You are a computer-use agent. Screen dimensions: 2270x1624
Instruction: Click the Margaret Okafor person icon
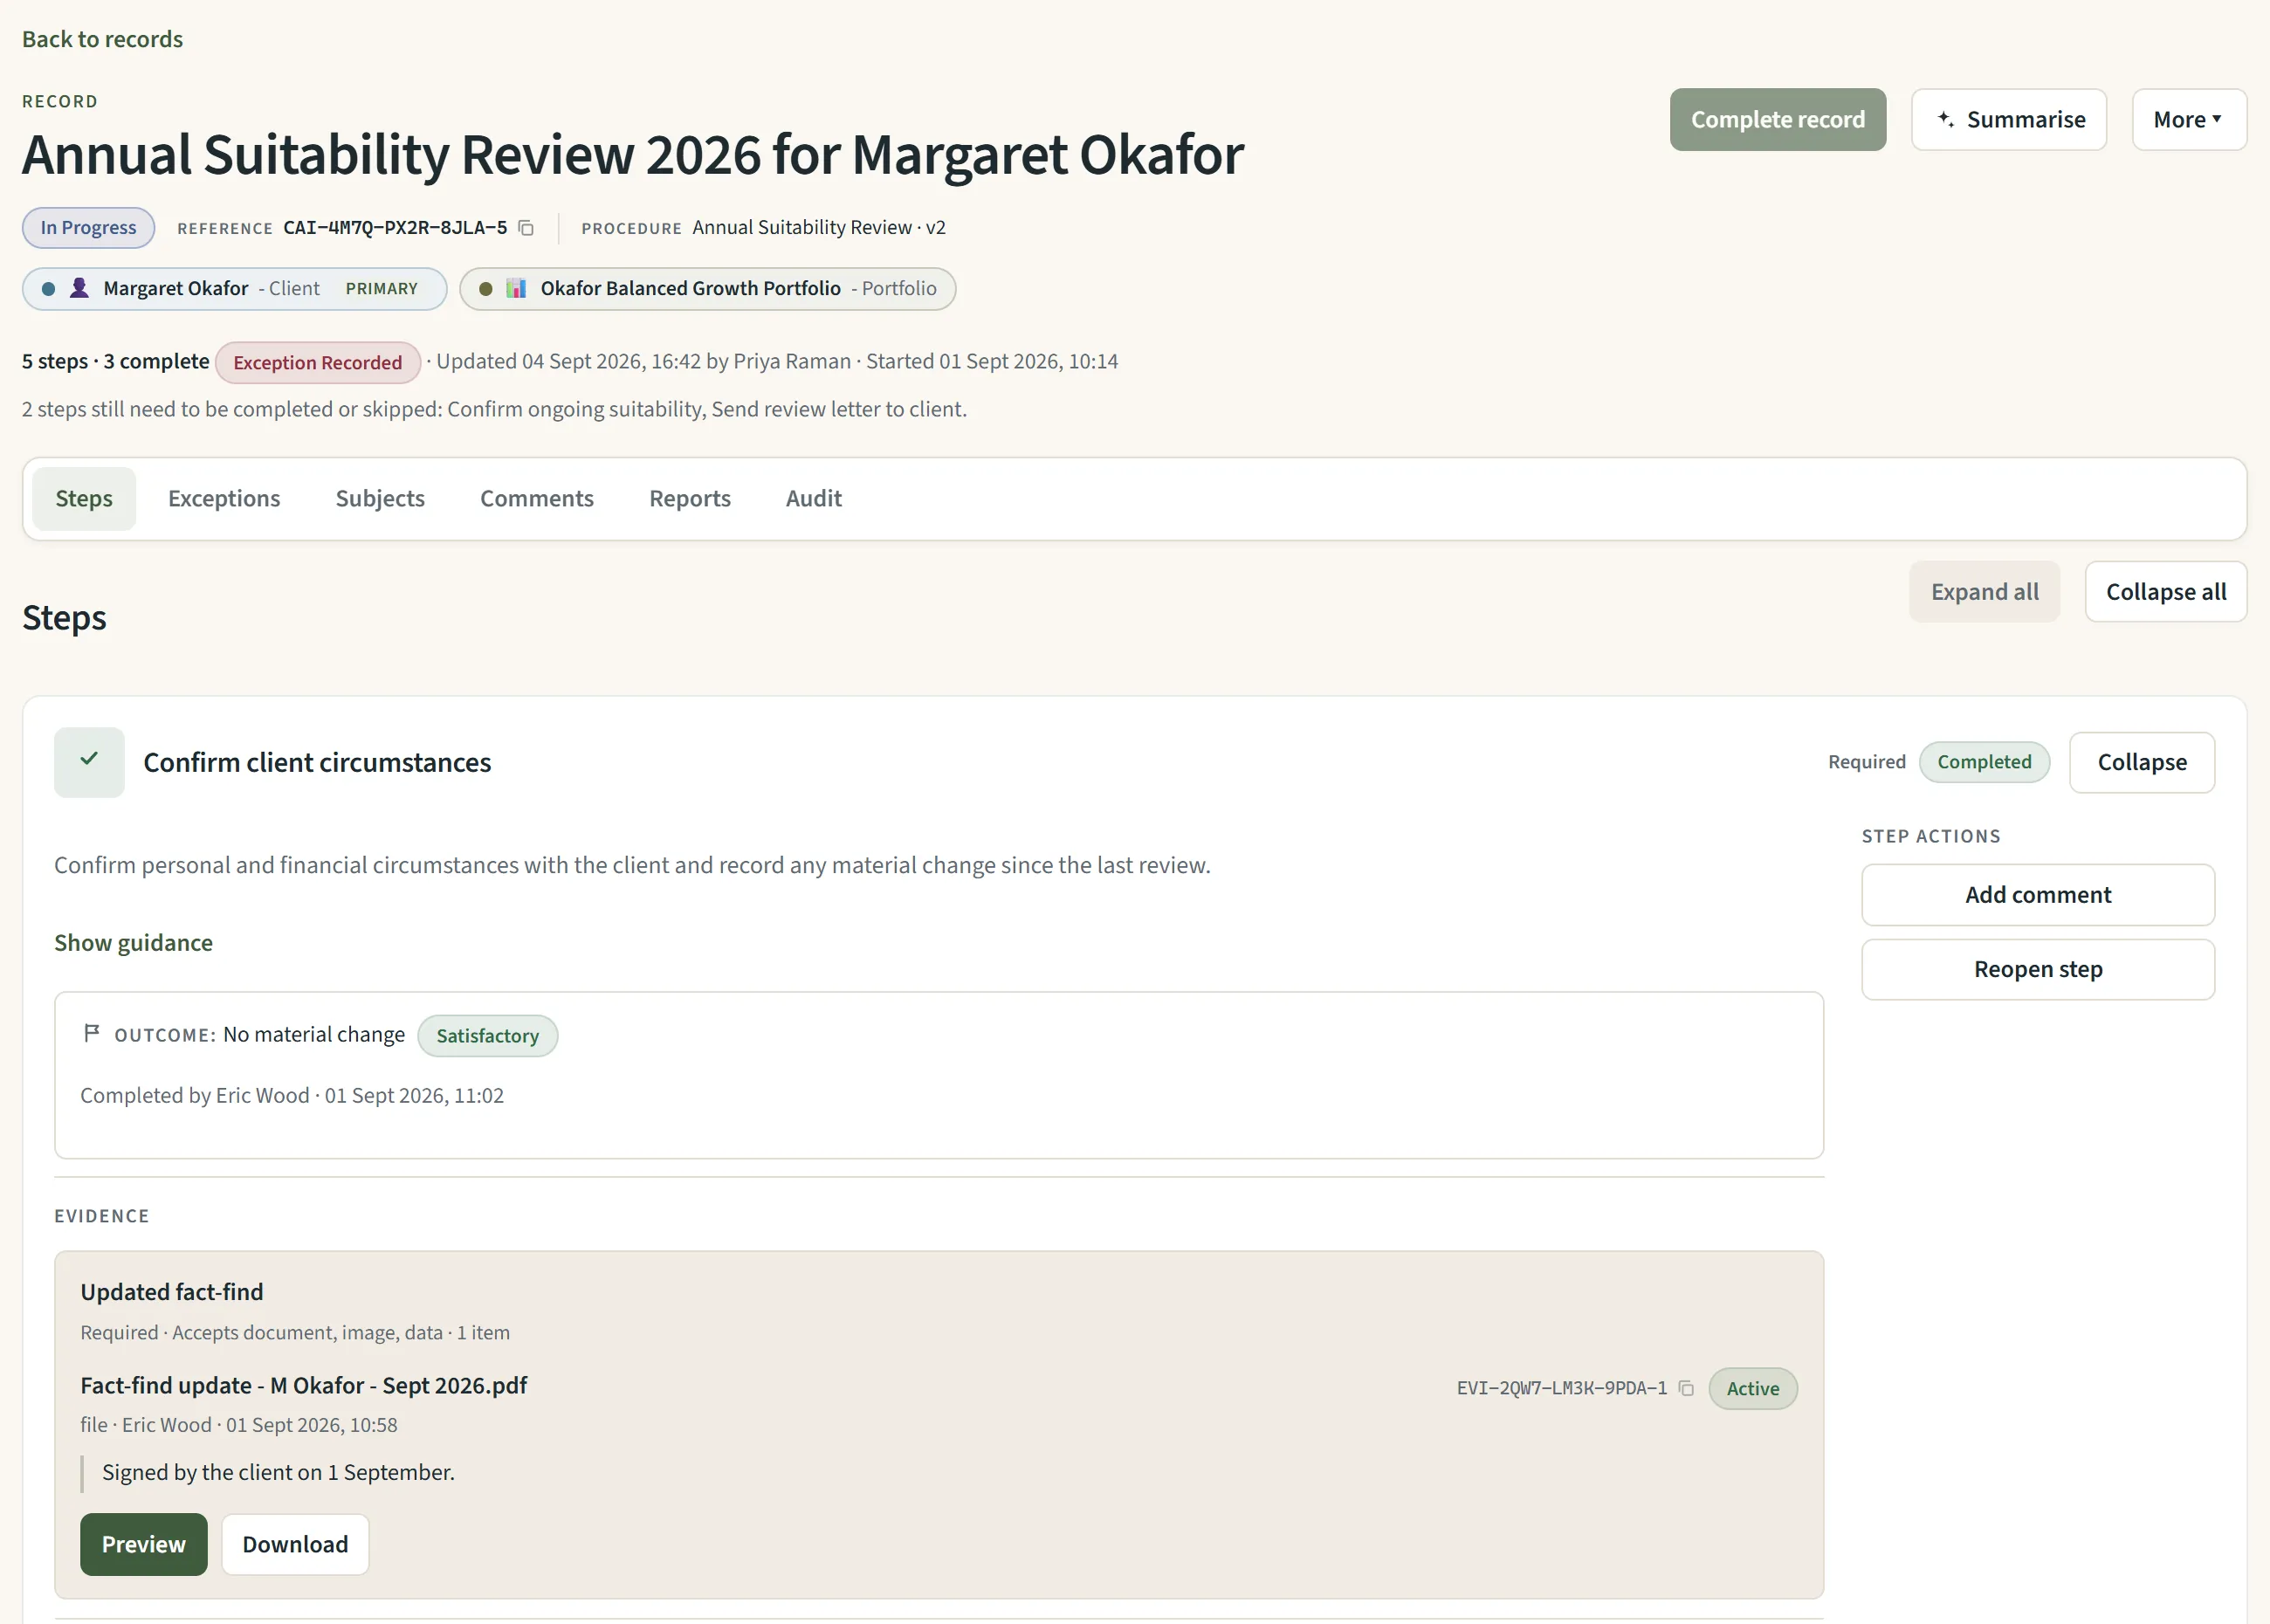(79, 288)
